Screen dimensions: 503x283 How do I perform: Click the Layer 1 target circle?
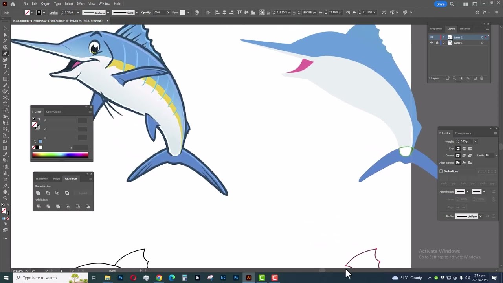coord(482,43)
